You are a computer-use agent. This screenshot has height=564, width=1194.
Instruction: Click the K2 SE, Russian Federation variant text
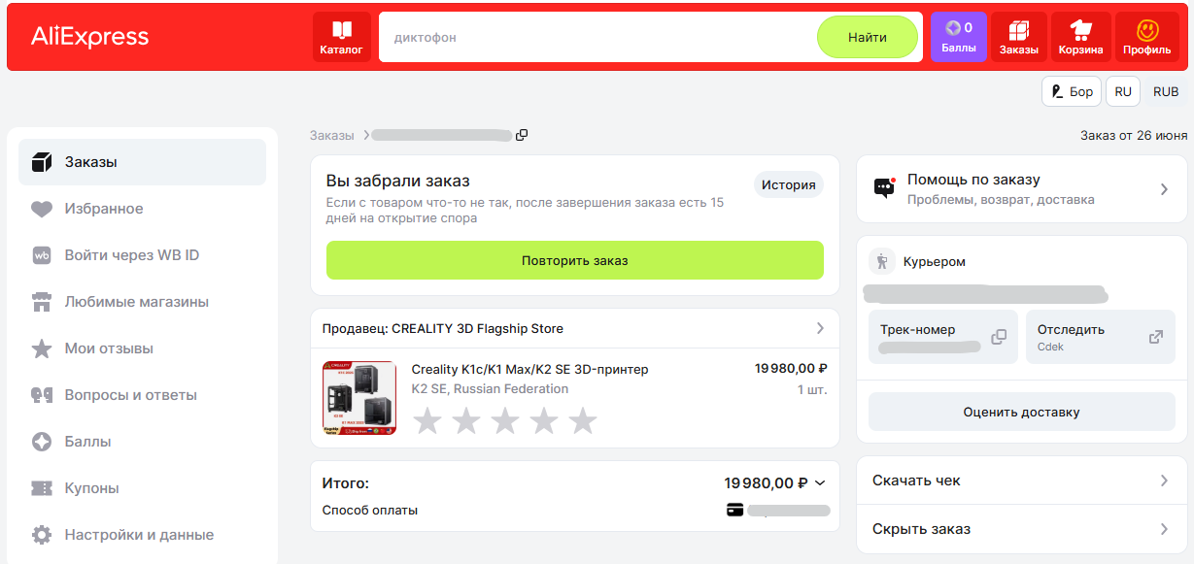tap(490, 388)
